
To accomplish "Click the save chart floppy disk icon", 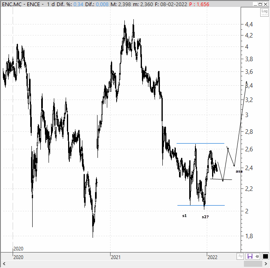I will (250, 257).
